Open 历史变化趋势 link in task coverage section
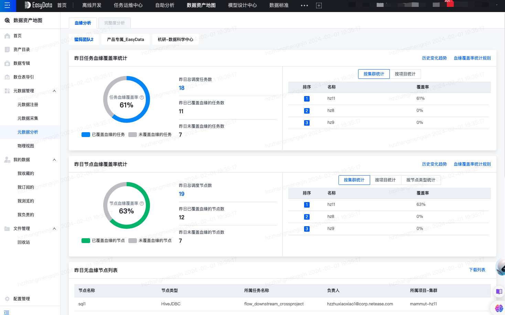505x315 pixels. click(x=434, y=58)
